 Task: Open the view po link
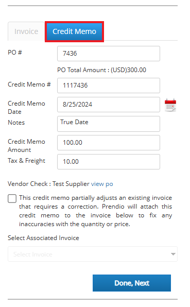point(102,184)
